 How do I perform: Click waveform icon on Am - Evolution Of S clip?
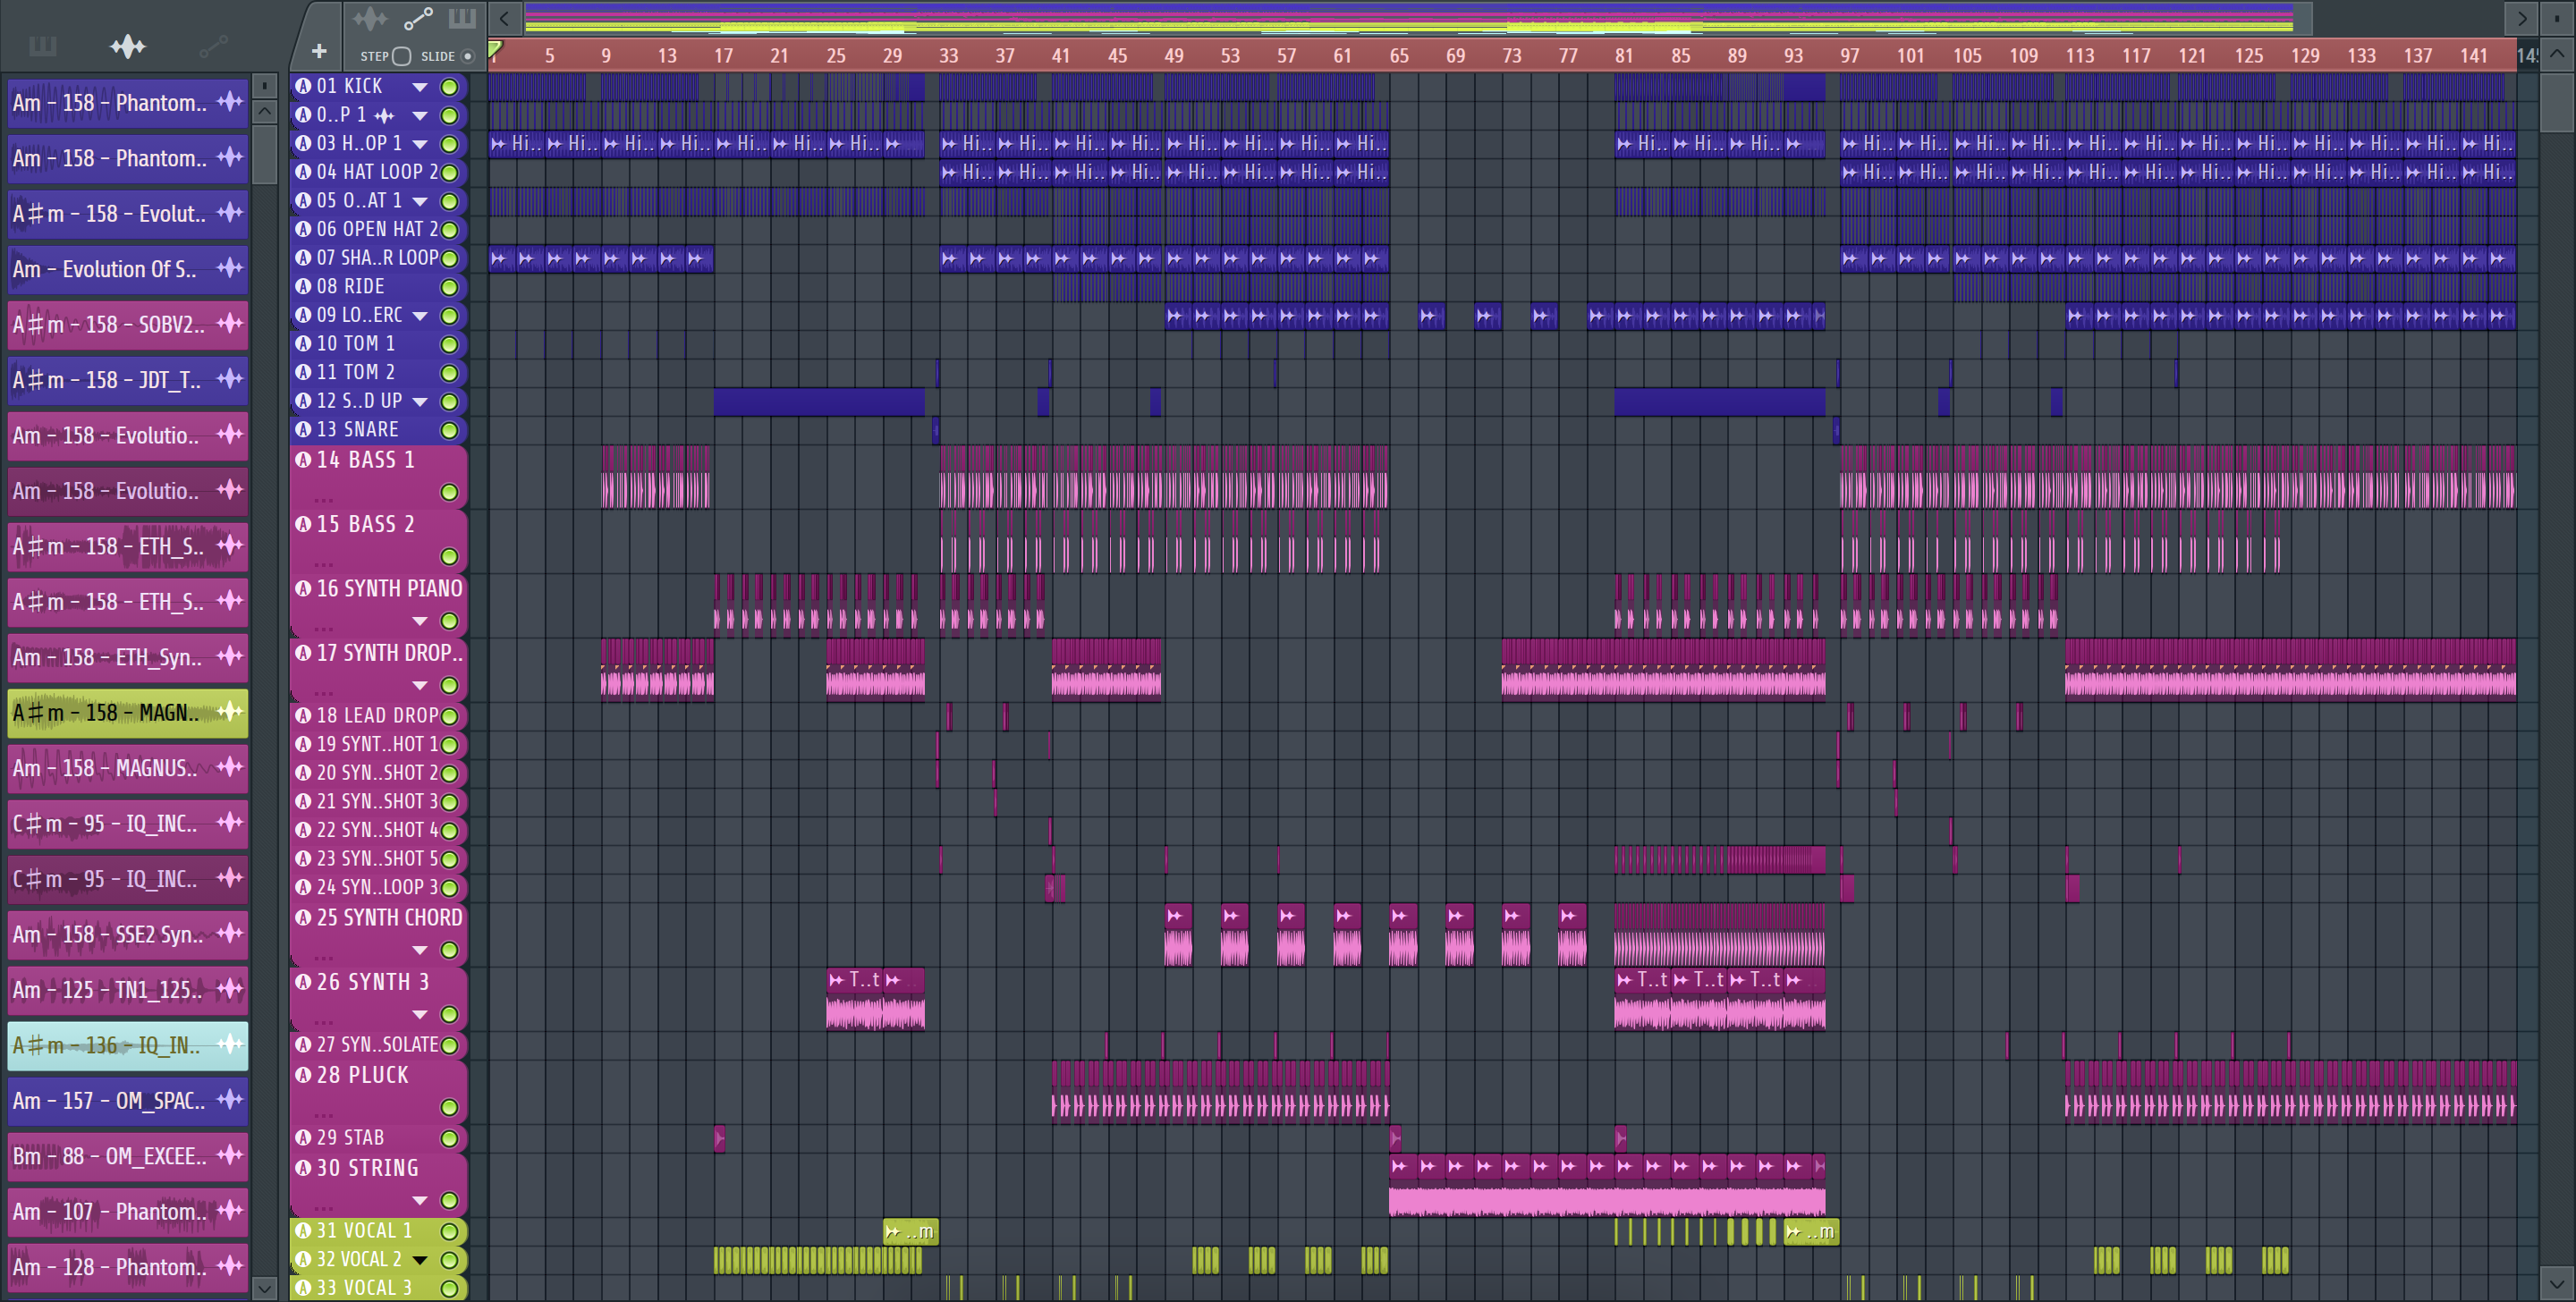[x=230, y=268]
